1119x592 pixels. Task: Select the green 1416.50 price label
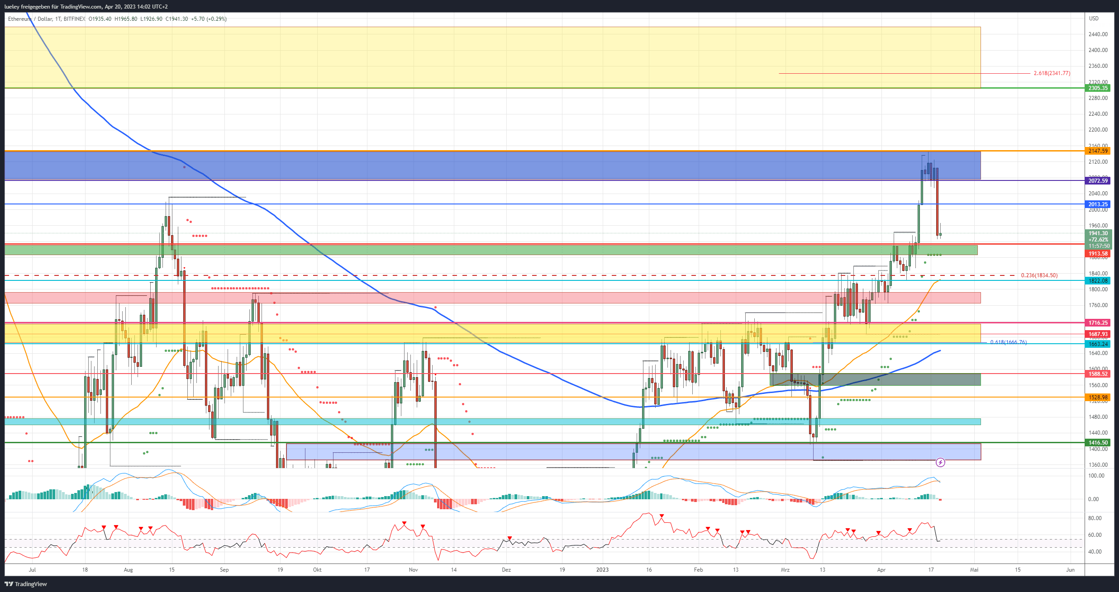[1098, 443]
